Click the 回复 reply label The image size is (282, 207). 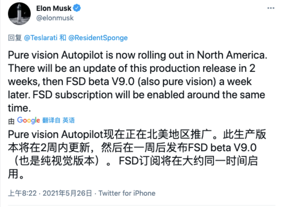coord(14,38)
